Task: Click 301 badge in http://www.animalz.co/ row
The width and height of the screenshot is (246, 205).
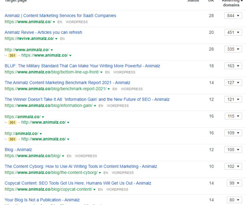Action: [12, 56]
